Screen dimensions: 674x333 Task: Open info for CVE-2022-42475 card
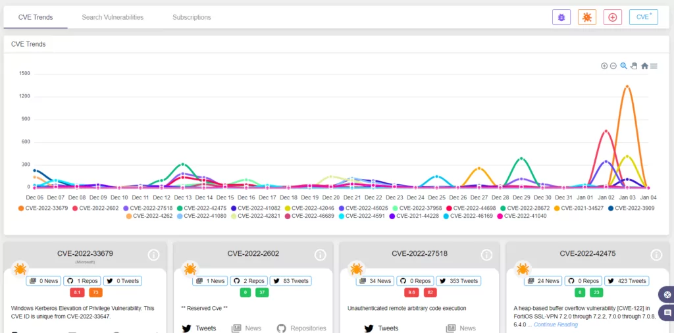click(x=656, y=255)
